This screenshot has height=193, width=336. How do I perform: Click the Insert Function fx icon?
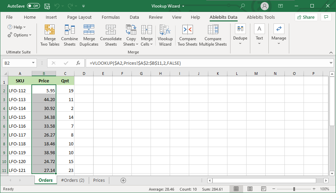(78, 63)
